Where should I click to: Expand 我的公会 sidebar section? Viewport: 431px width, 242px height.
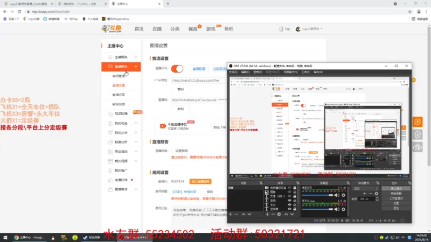click(x=136, y=133)
